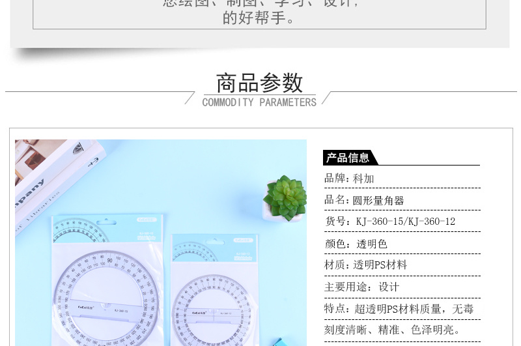Click the COMMODITY PARAMETERS subtitle text
The height and width of the screenshot is (346, 521).
[259, 102]
